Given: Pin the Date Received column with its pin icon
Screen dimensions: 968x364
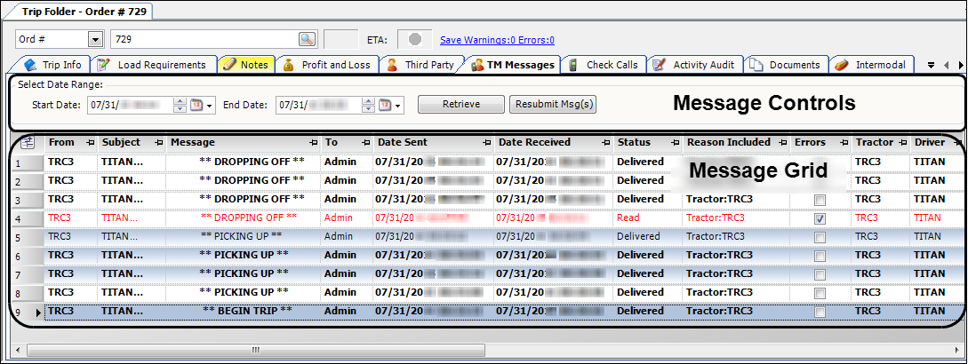Looking at the screenshot, I should [x=607, y=143].
